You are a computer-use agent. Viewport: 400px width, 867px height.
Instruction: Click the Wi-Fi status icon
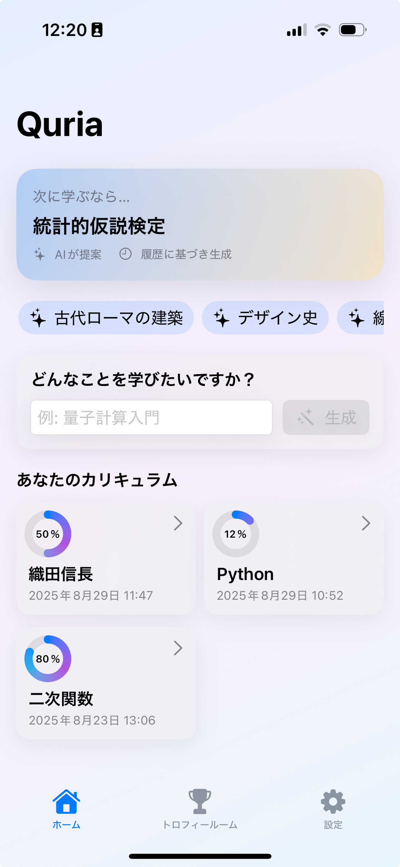(x=322, y=30)
